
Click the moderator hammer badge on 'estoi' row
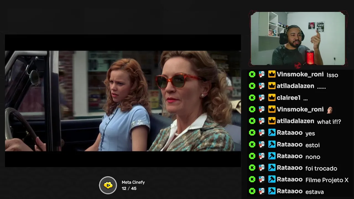272,144
